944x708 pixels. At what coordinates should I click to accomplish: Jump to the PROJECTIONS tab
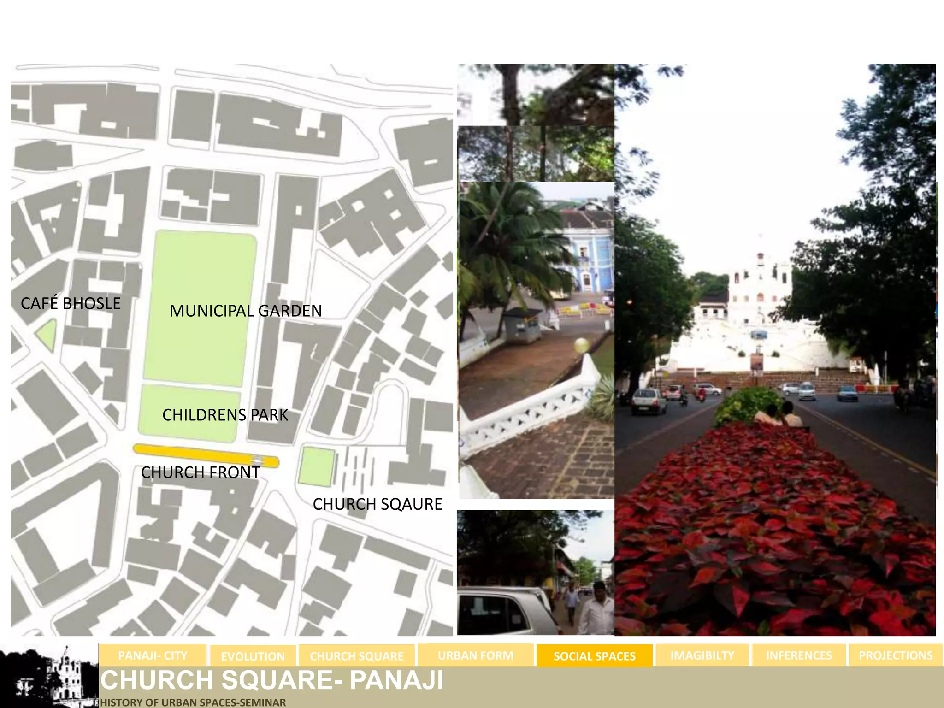coord(896,655)
